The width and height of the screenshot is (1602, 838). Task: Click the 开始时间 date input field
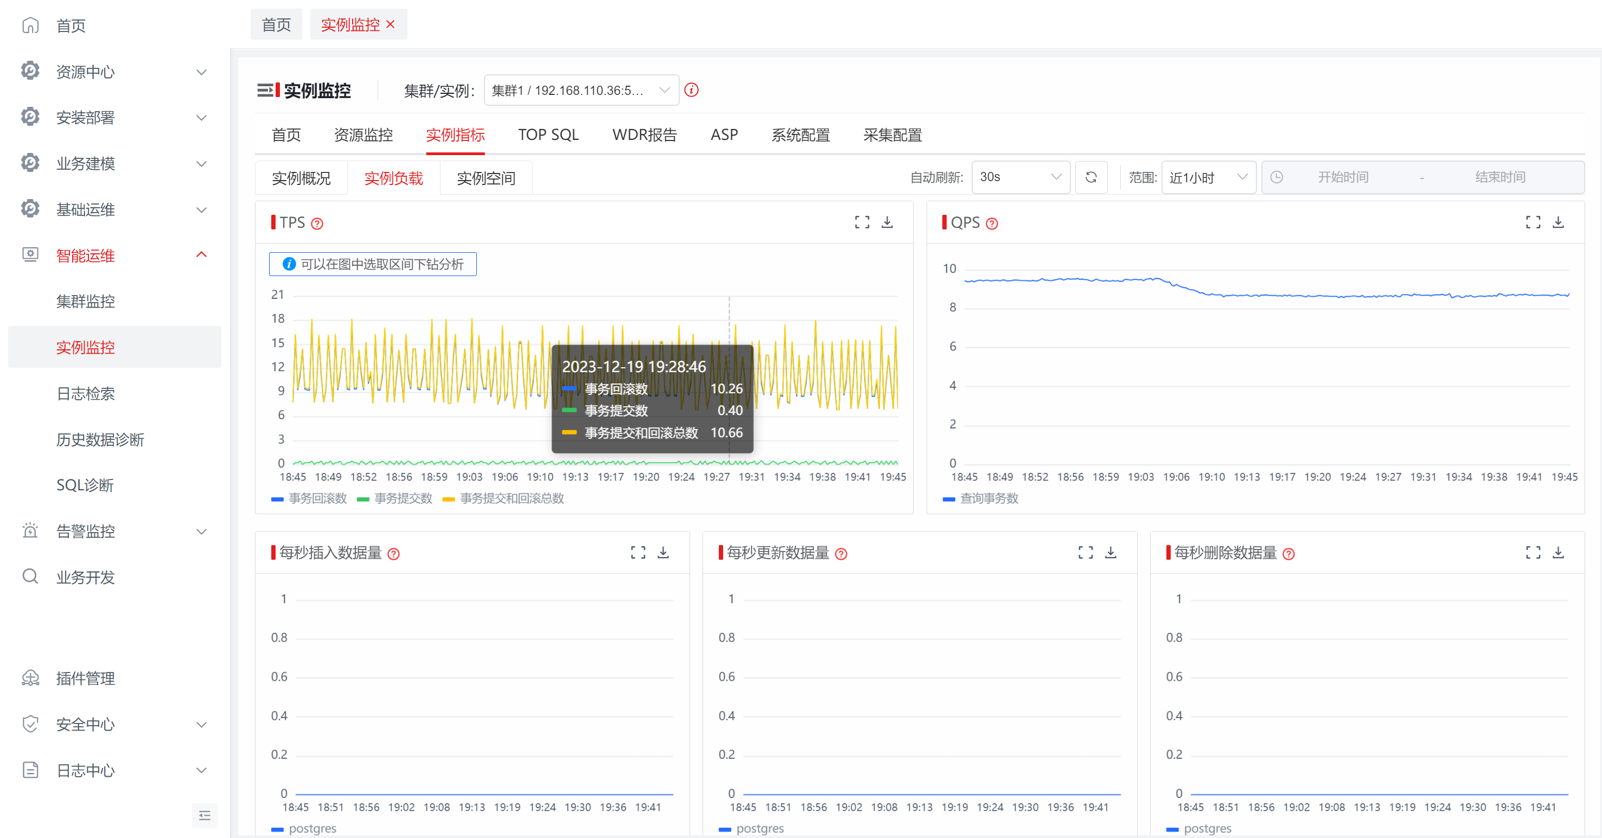click(x=1343, y=177)
